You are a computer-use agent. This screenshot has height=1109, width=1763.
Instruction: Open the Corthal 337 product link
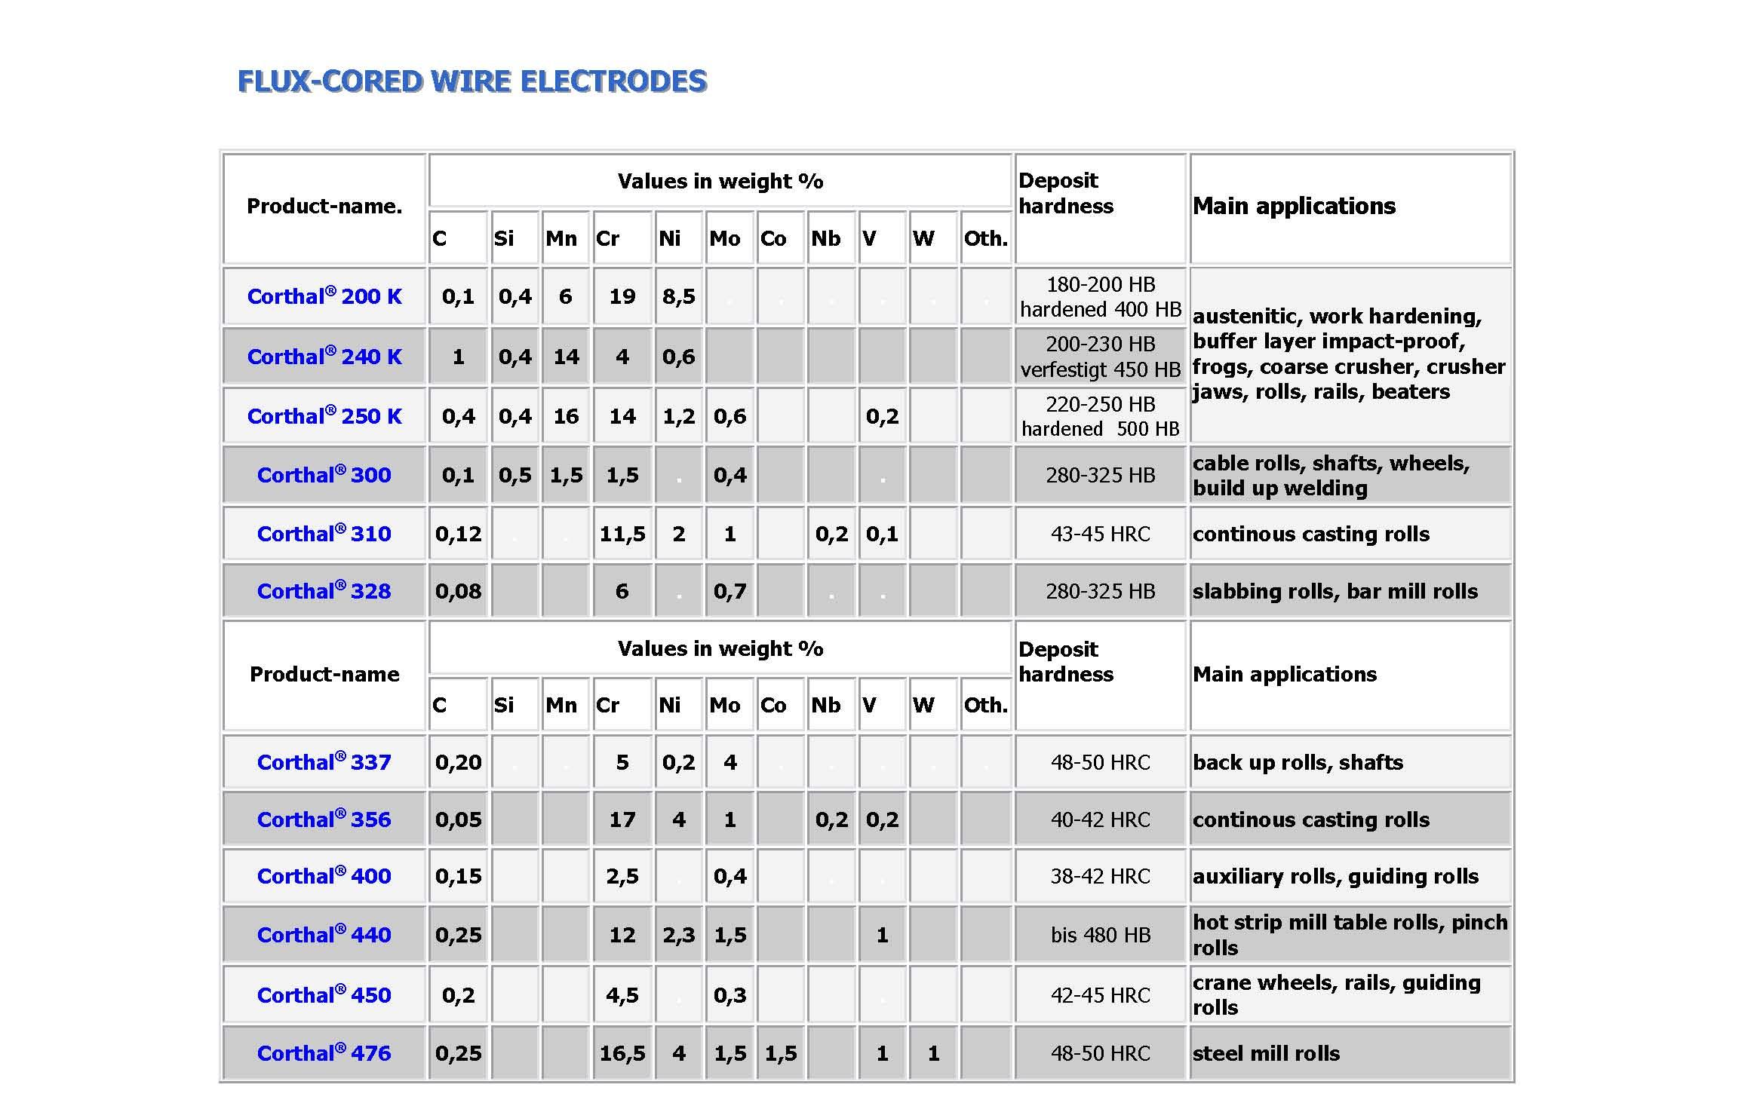(324, 762)
